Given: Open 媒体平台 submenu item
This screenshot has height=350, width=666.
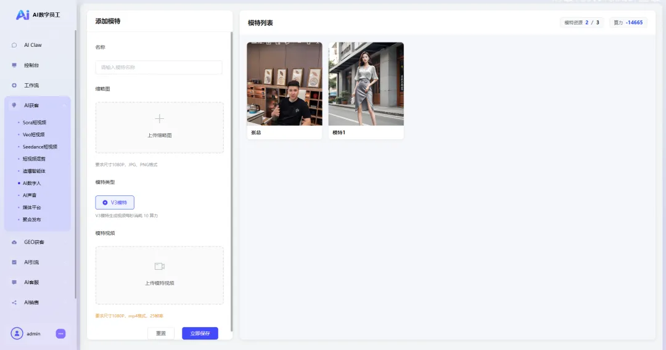Looking at the screenshot, I should [32, 208].
